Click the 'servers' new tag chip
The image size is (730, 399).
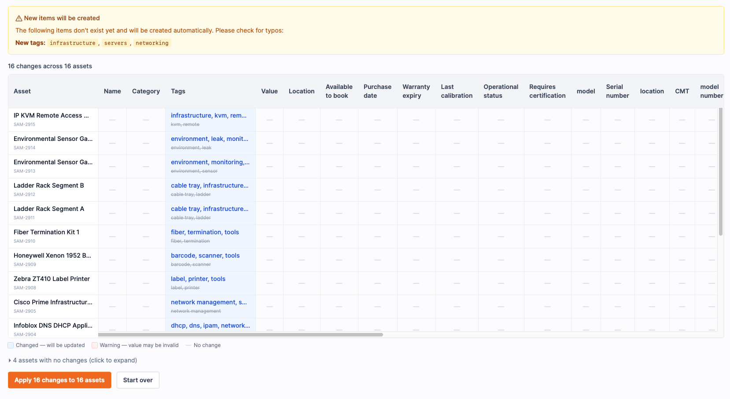point(115,43)
